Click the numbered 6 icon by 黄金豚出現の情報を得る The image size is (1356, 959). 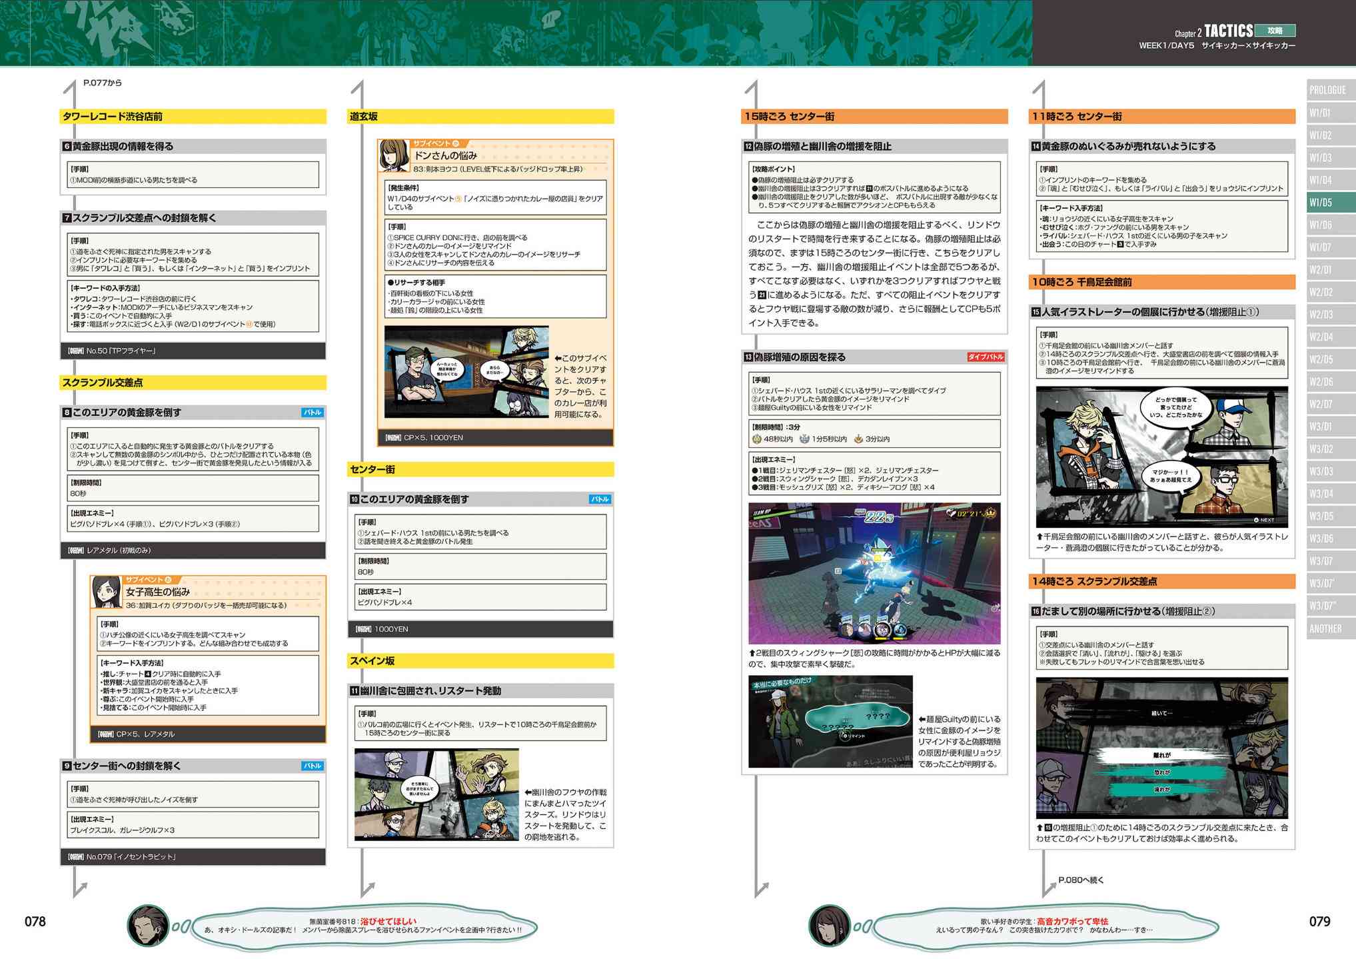coord(67,147)
